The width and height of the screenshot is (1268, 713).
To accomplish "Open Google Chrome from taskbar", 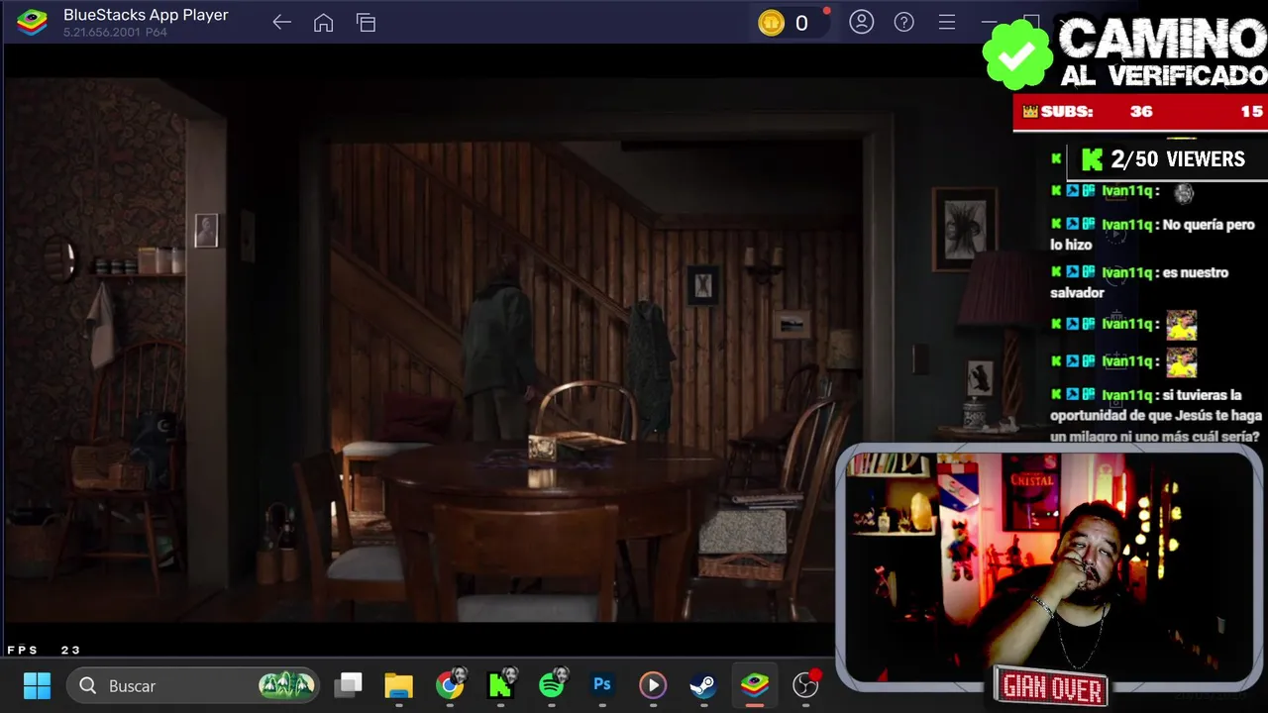I will click(450, 684).
